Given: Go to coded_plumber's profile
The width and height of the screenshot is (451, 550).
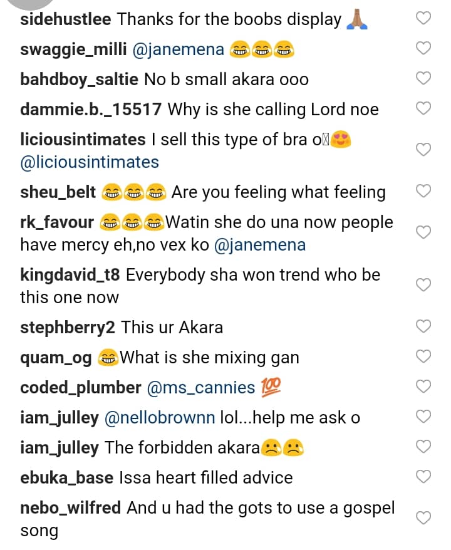Looking at the screenshot, I should 81,388.
